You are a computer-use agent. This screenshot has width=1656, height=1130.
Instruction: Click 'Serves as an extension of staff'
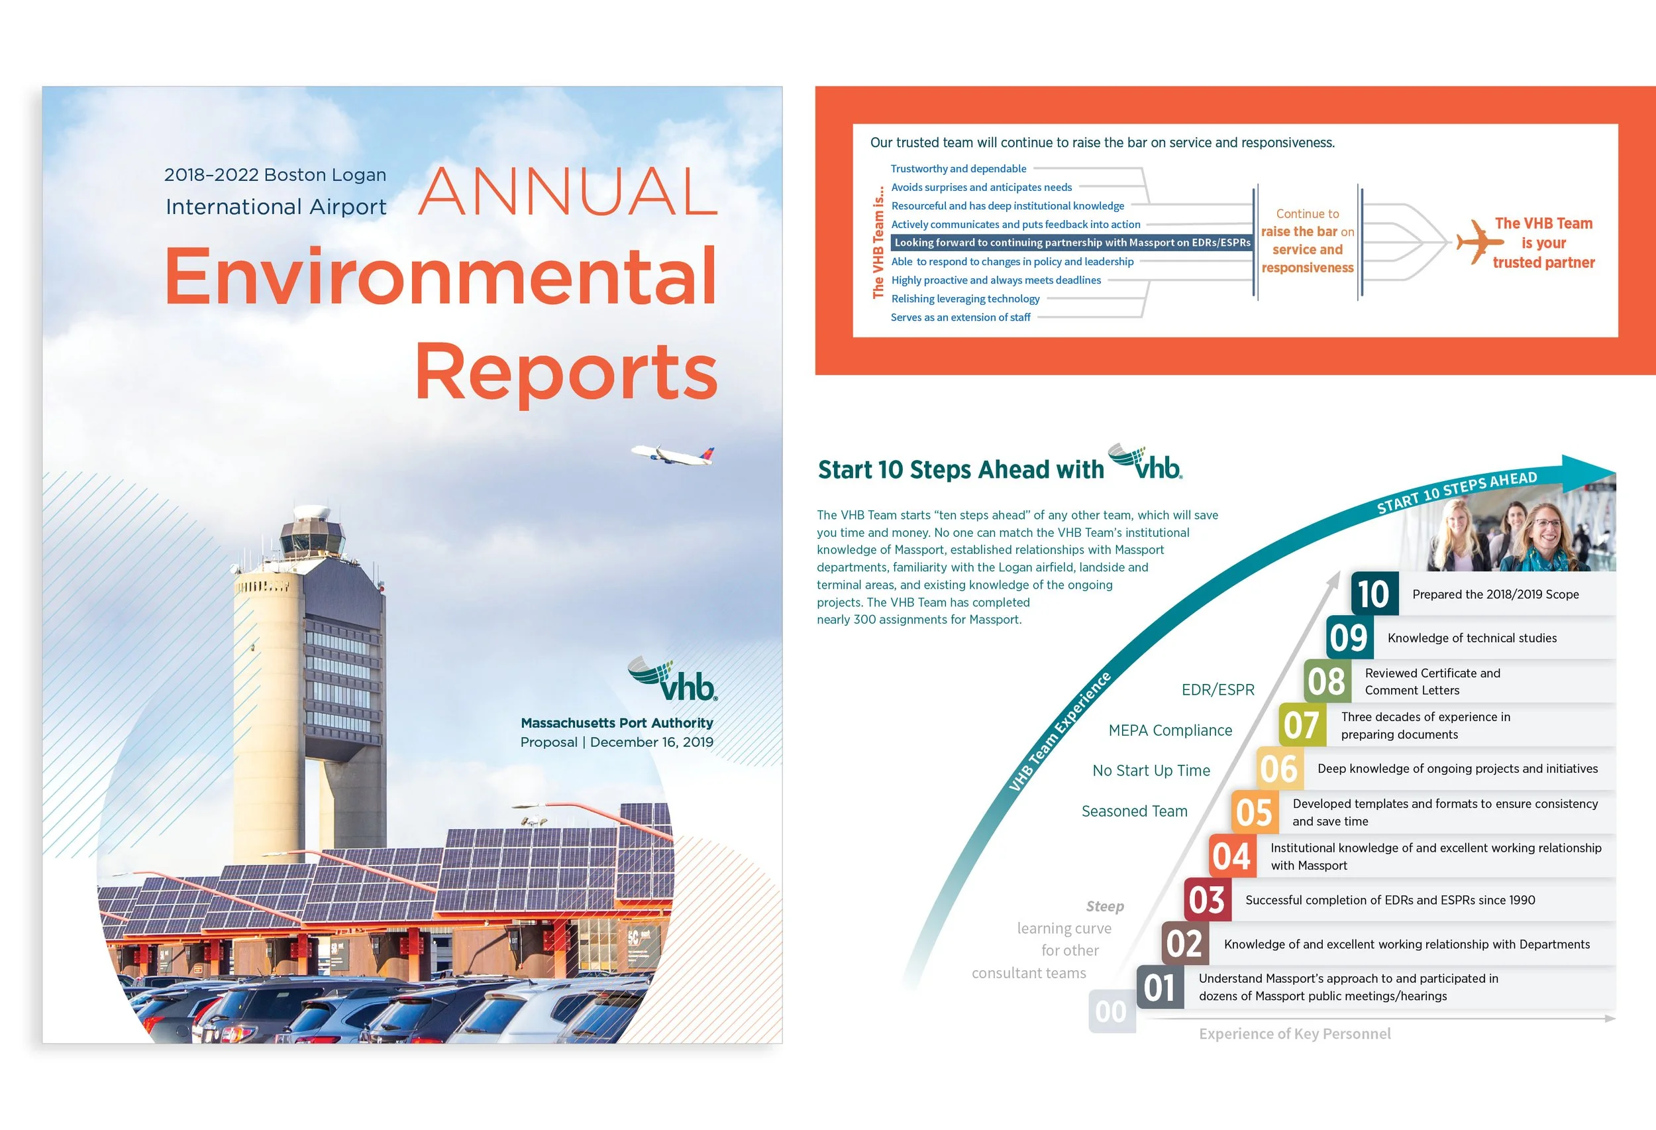click(x=960, y=317)
